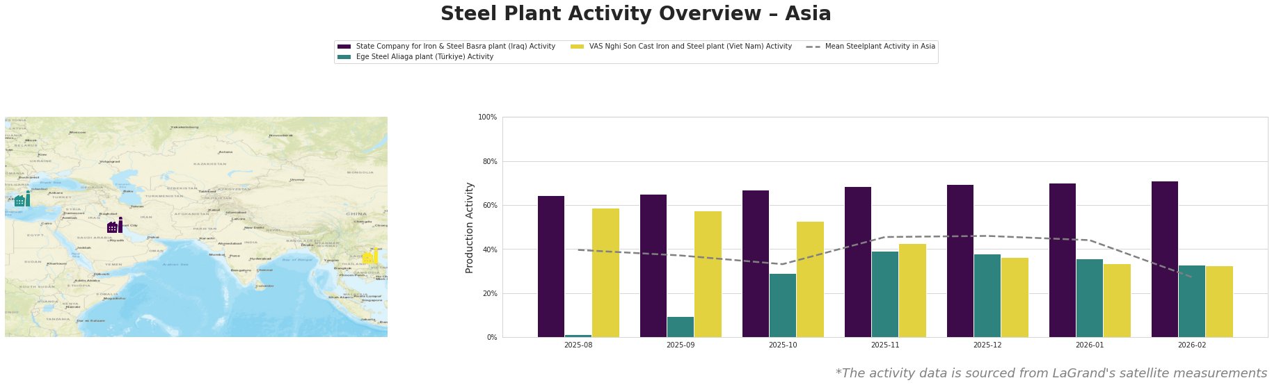1272x385 pixels.
Task: Select the Mean Steelplant Activity in Asia label
Action: tap(880, 47)
